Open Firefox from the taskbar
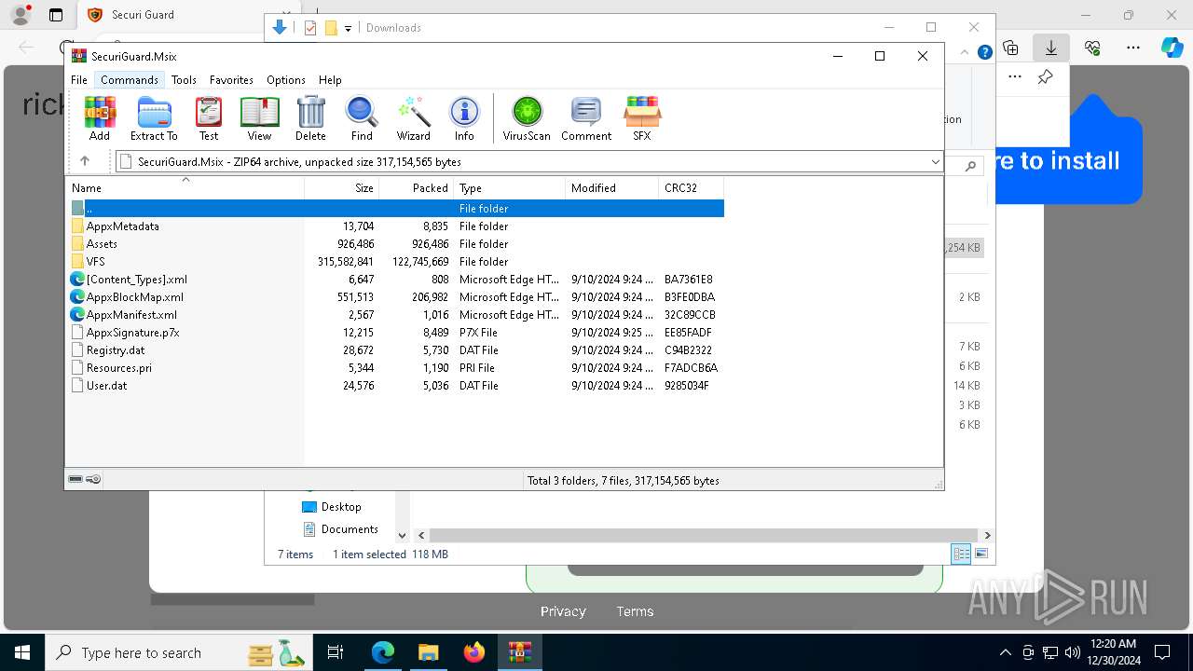1193x671 pixels. (474, 652)
